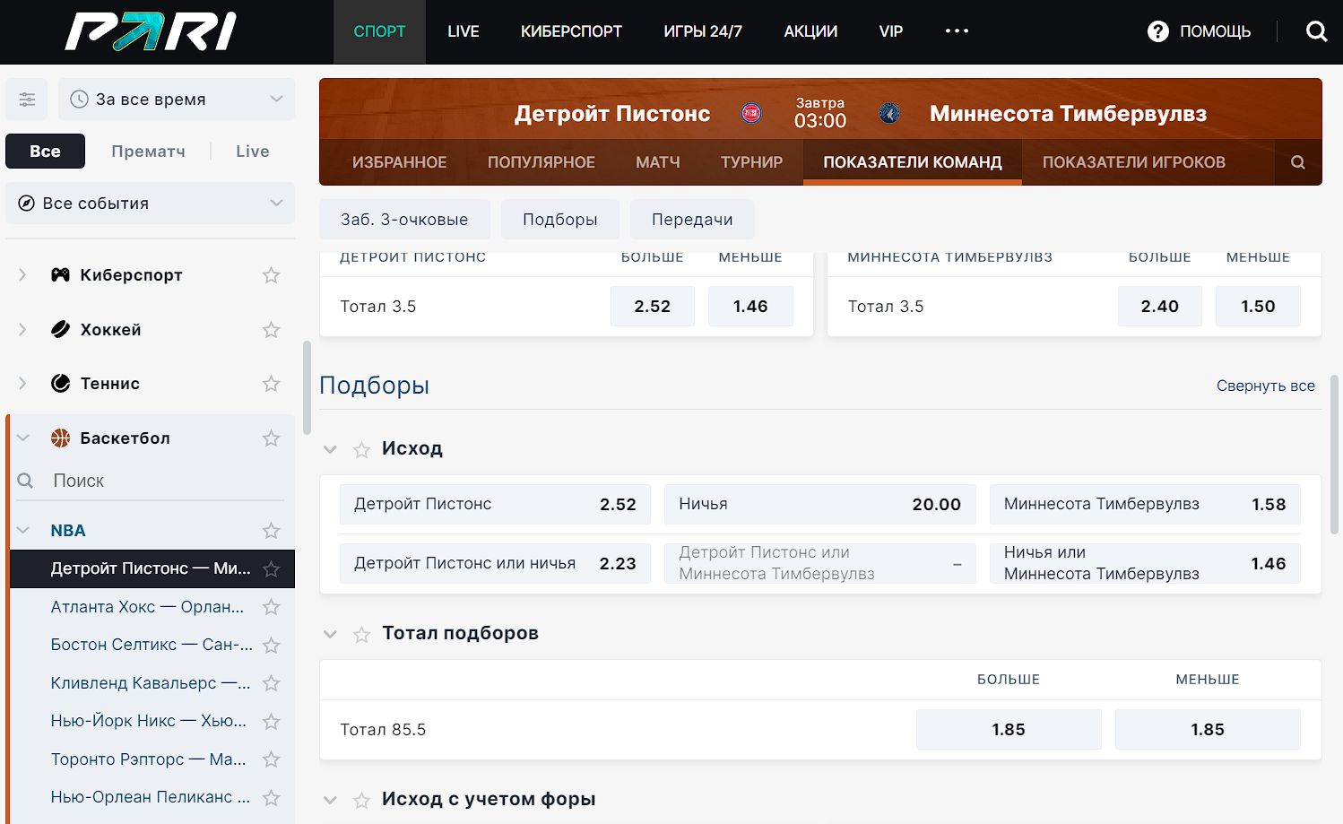Click the more menu three dots
Image resolution: width=1343 pixels, height=824 pixels.
click(957, 31)
